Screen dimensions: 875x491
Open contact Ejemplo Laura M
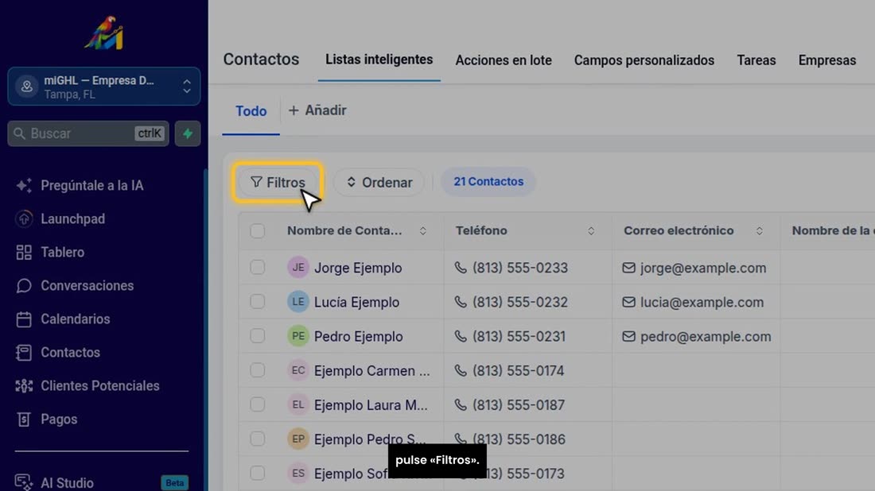371,405
